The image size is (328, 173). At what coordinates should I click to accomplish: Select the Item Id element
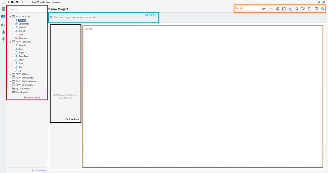pos(21,31)
